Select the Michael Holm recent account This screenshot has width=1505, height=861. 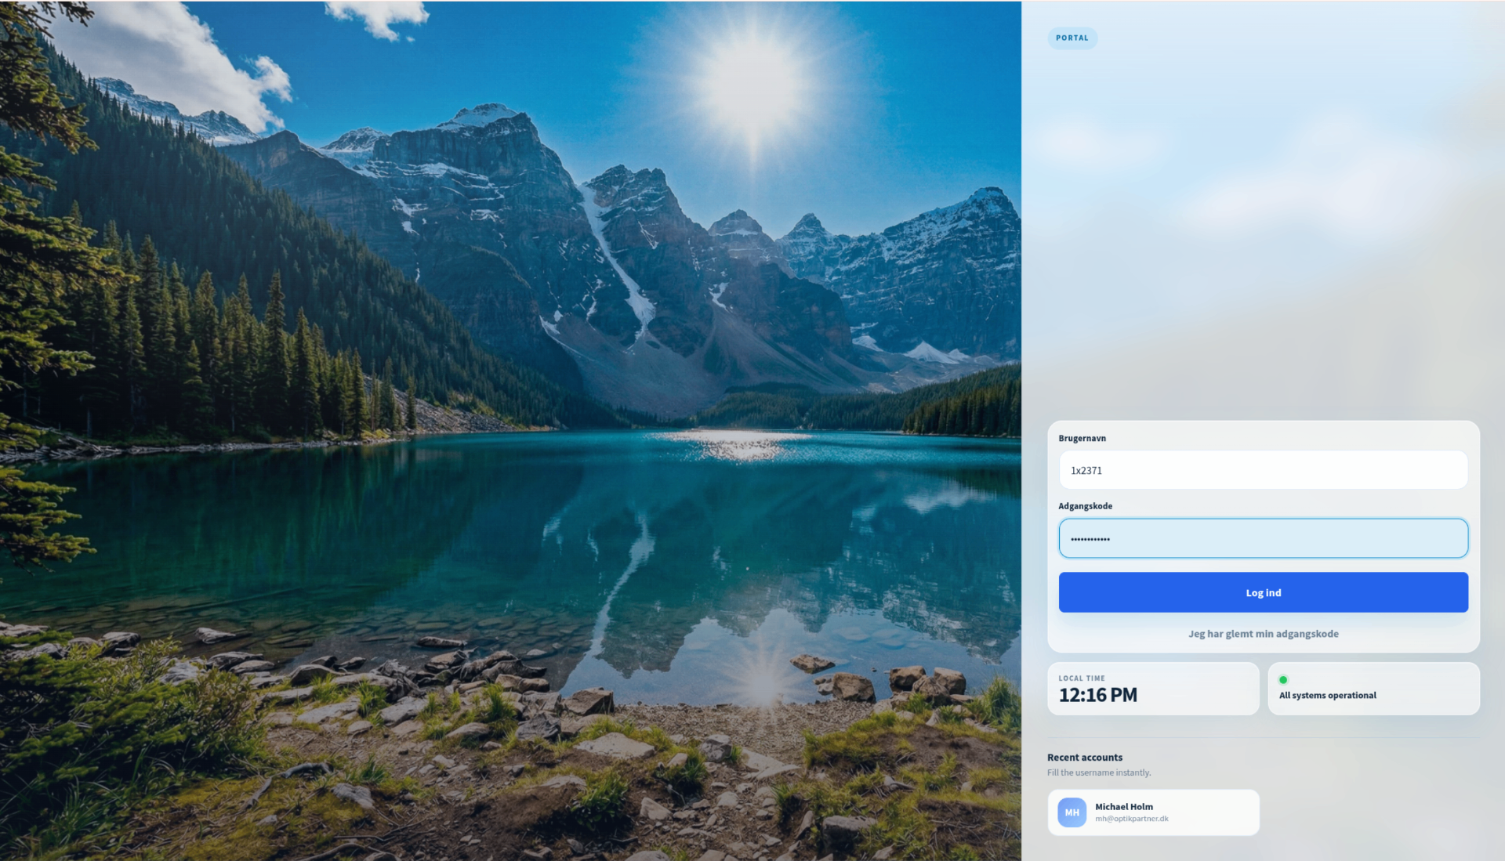point(1153,812)
